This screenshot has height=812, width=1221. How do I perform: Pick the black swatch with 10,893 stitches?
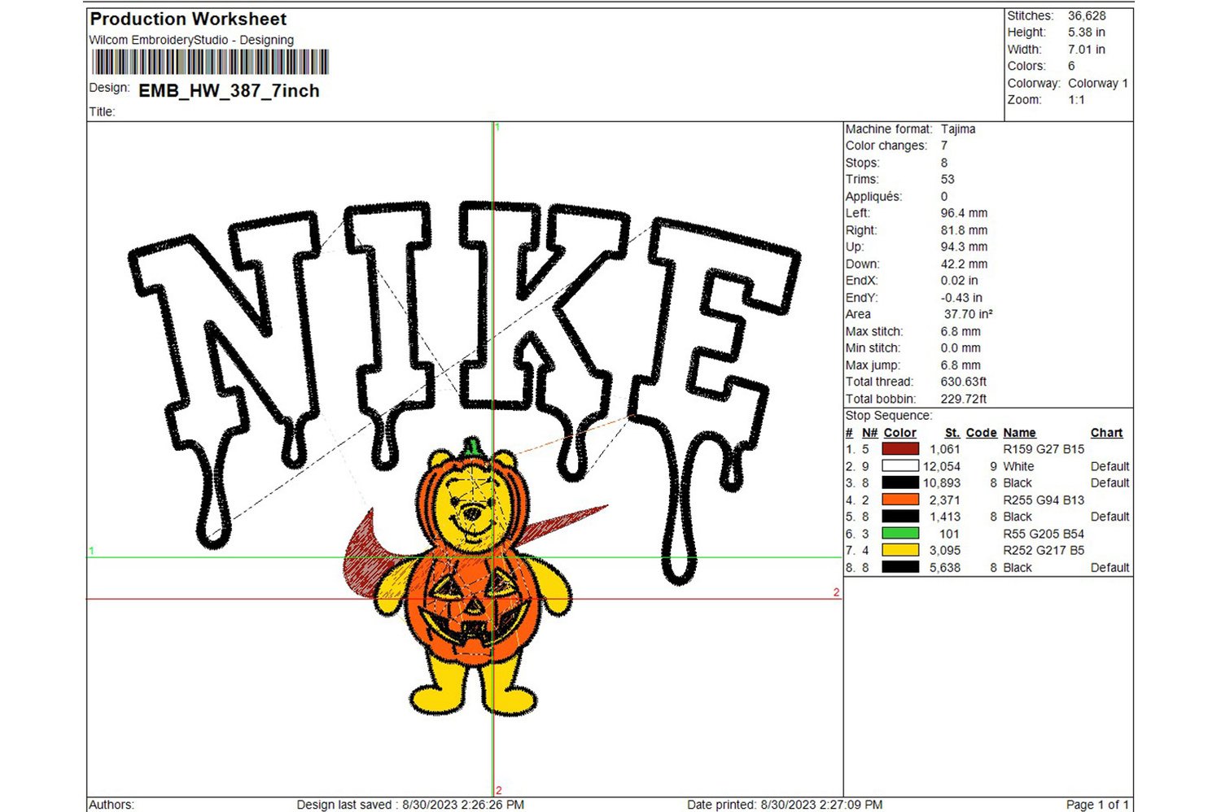[x=900, y=482]
